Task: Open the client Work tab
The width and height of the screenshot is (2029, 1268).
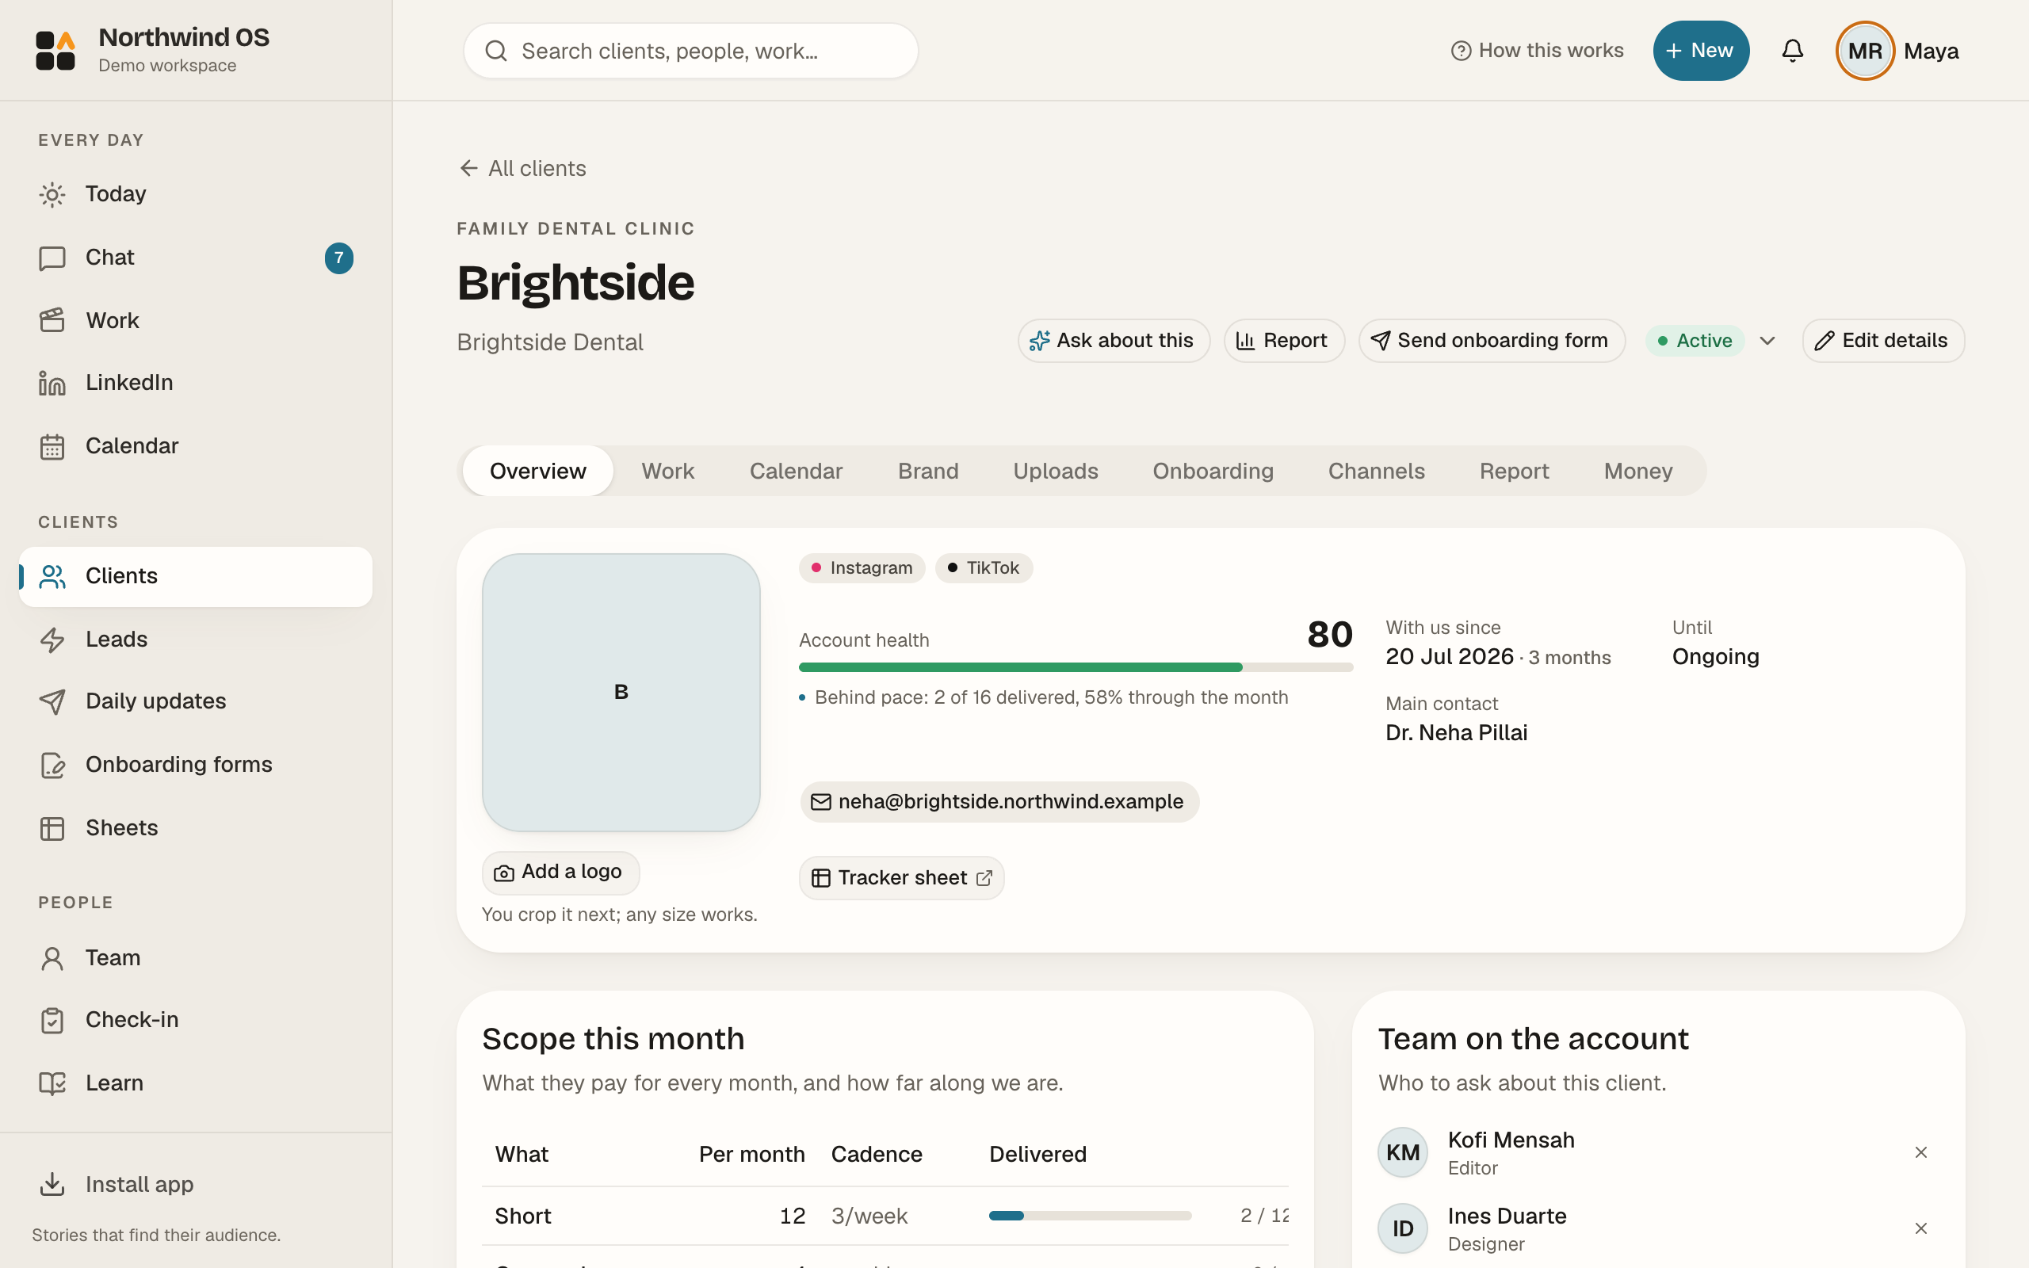Action: point(667,472)
